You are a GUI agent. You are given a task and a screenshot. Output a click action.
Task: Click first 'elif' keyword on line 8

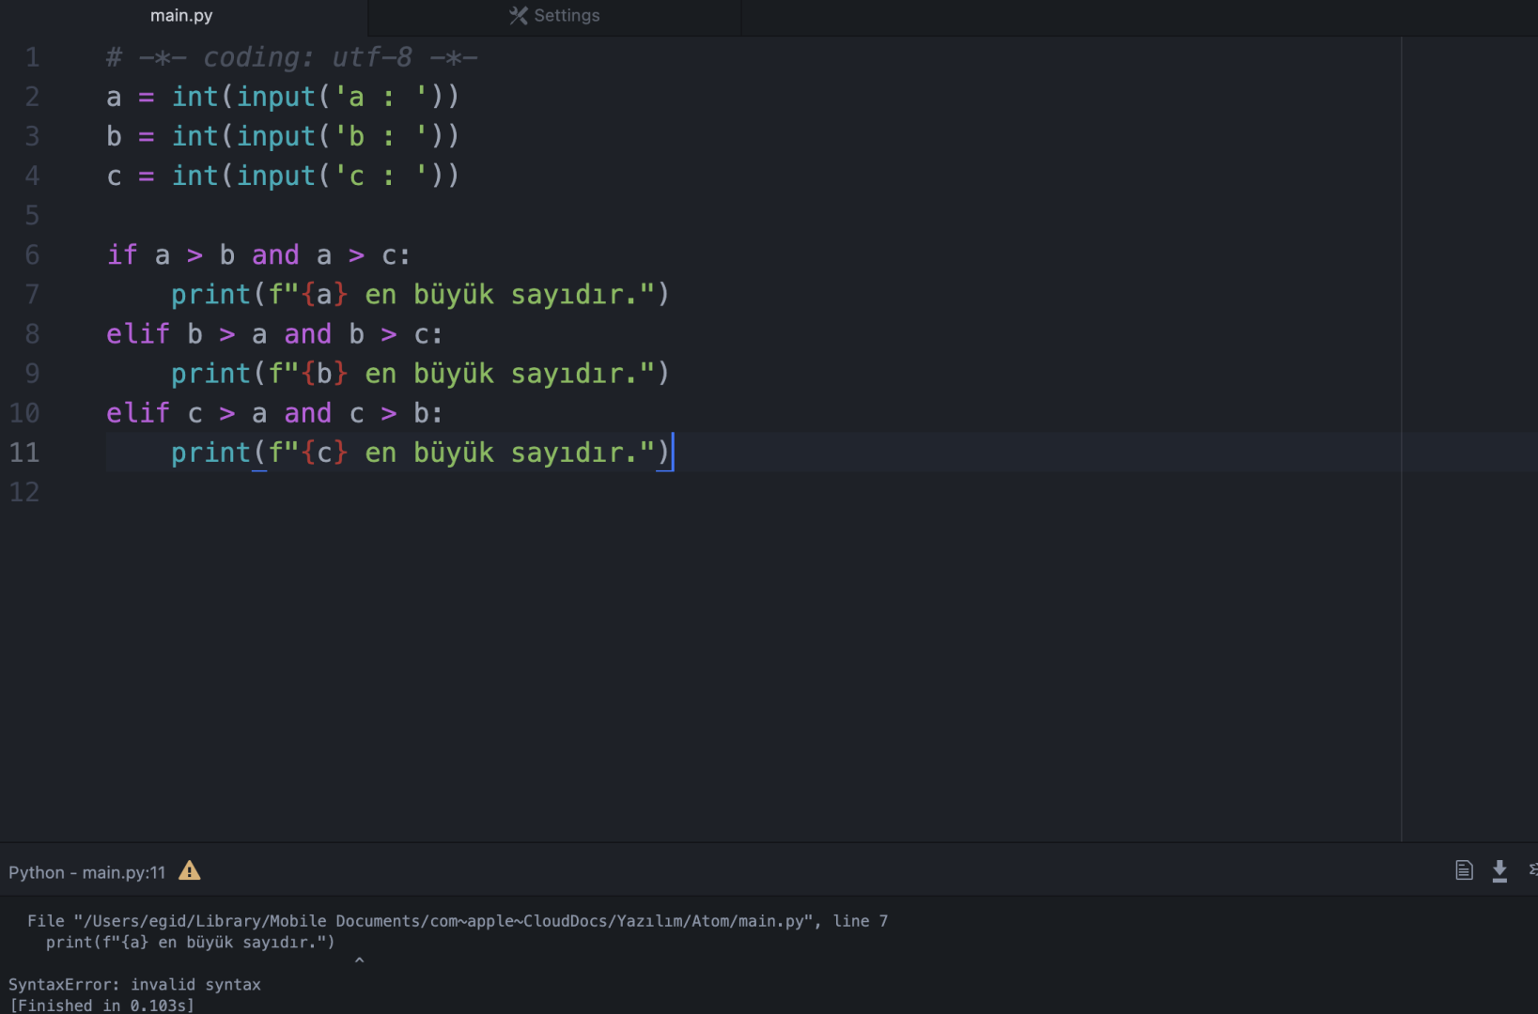tap(138, 333)
